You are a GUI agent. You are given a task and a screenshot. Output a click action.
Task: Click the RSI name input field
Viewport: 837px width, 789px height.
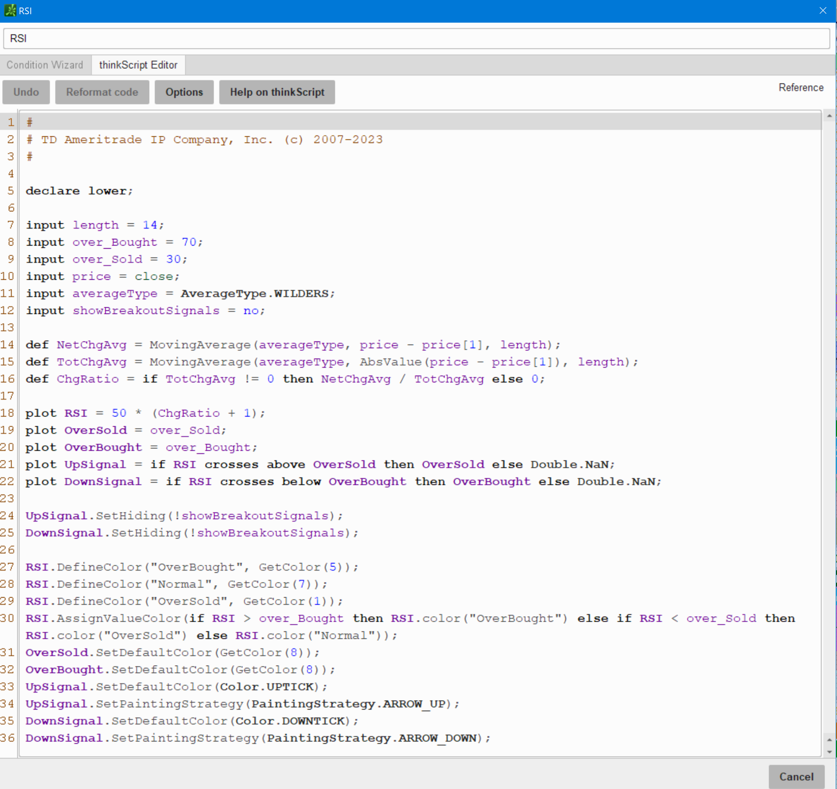[x=417, y=39]
